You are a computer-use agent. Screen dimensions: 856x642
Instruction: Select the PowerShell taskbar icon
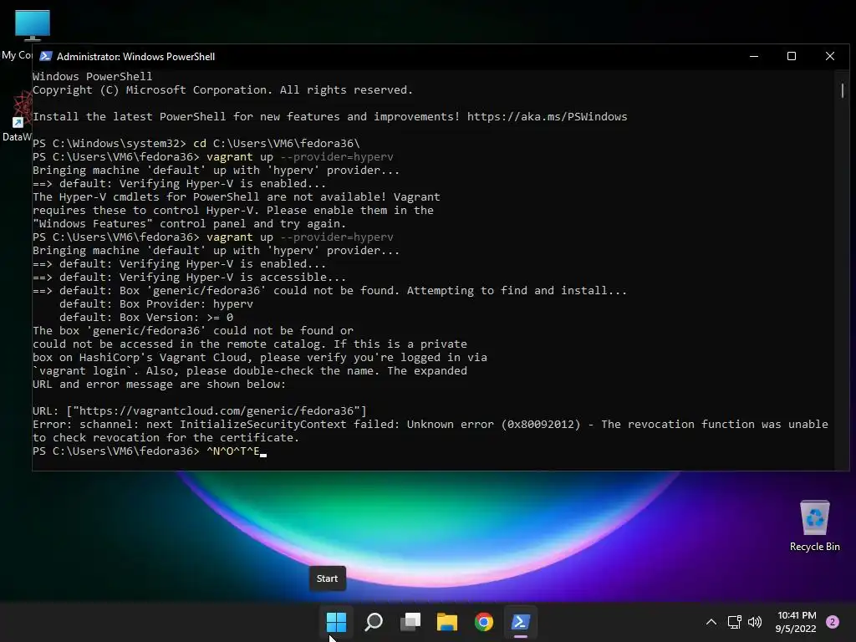pyautogui.click(x=520, y=622)
